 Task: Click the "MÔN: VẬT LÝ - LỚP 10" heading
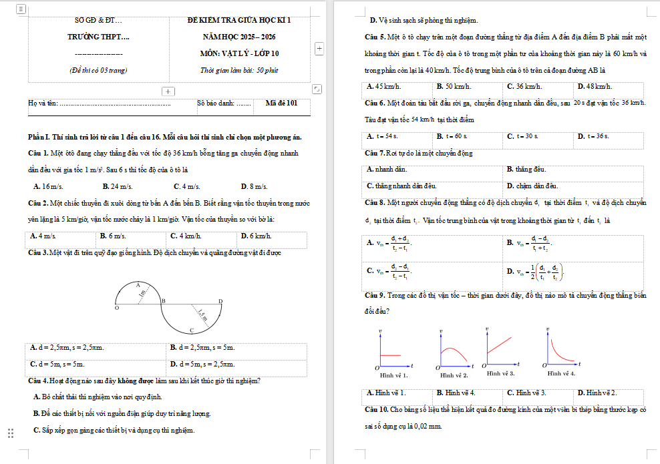click(239, 53)
